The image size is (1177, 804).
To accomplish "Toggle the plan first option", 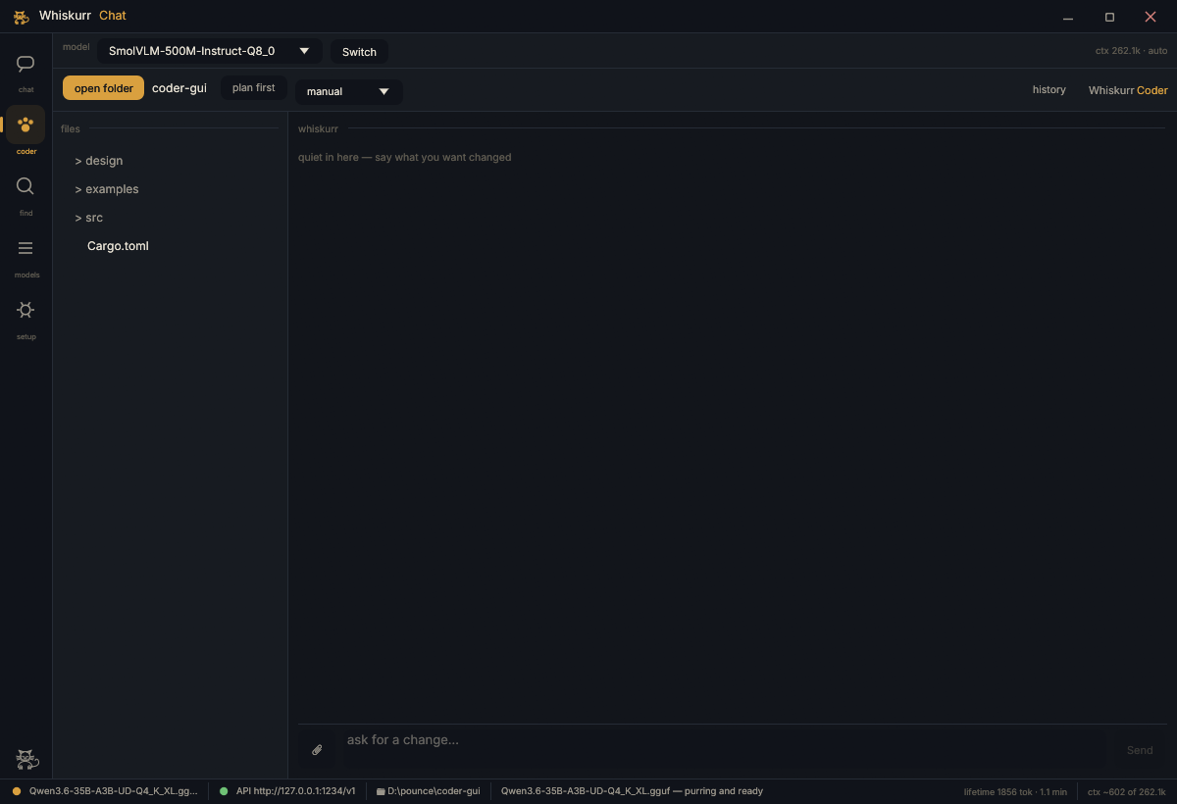I will pos(253,88).
